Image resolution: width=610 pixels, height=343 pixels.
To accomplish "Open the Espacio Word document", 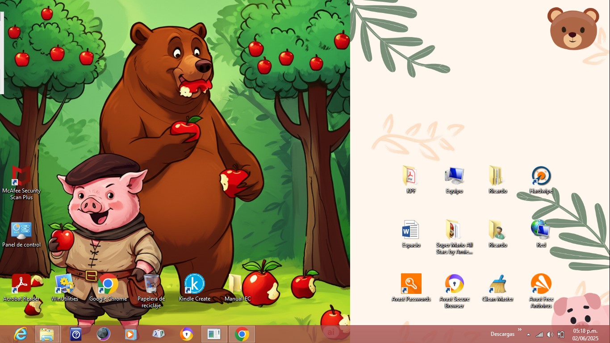I will coord(411,234).
